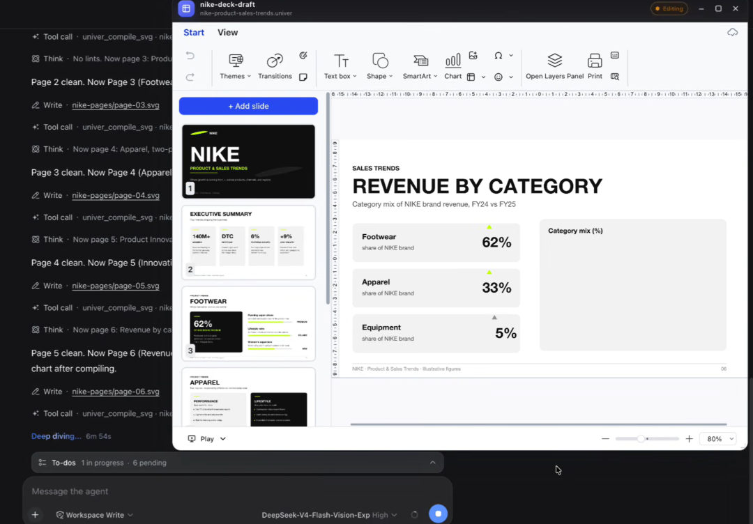Insert a Chart

(x=453, y=66)
